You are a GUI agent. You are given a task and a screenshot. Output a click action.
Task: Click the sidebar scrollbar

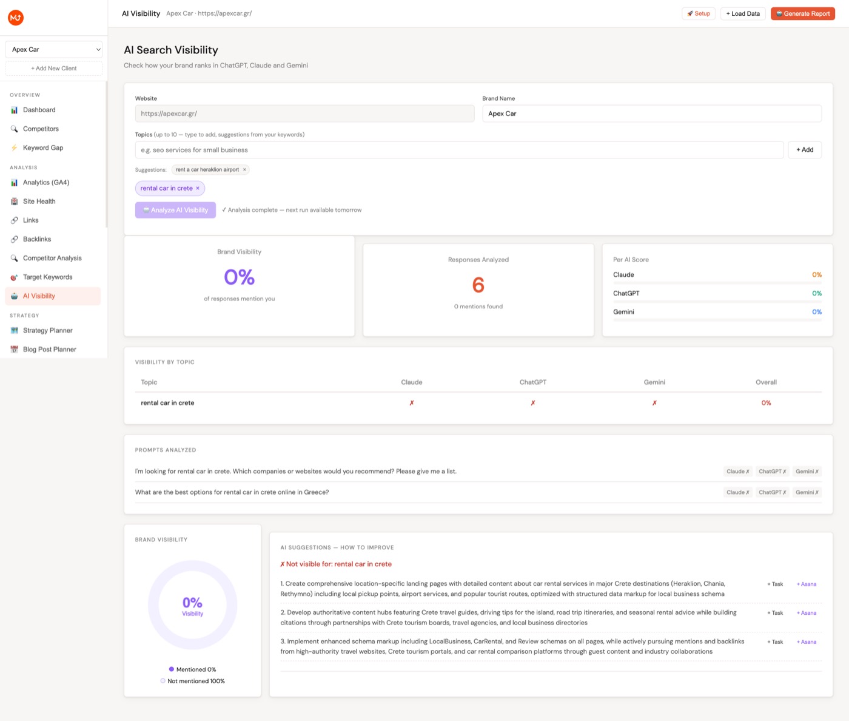[107, 155]
